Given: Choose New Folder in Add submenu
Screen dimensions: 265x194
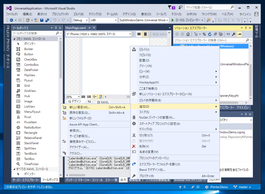Looking at the screenshot, I should pos(95,118).
